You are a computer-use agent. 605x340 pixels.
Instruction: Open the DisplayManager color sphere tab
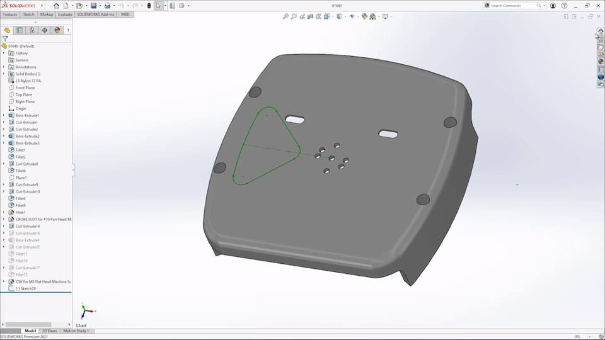(x=57, y=30)
